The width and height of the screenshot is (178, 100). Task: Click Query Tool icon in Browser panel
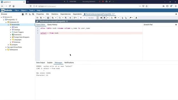tap(23, 14)
